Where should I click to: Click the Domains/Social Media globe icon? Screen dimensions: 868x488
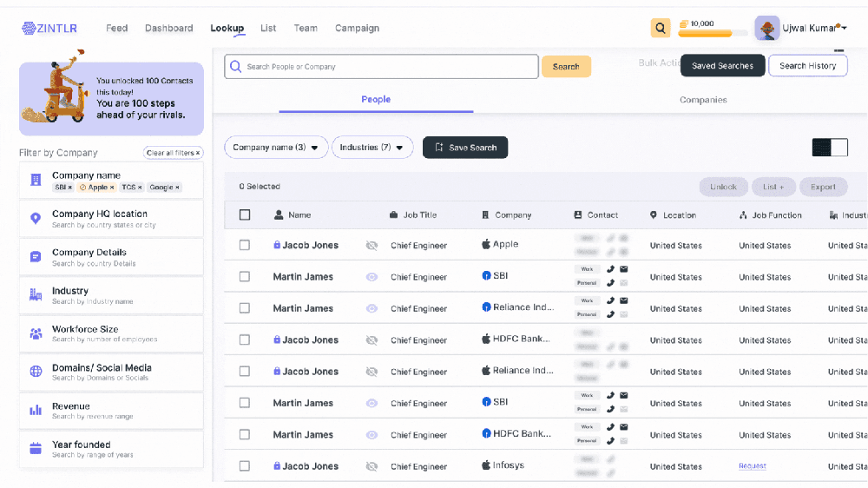[x=36, y=372]
